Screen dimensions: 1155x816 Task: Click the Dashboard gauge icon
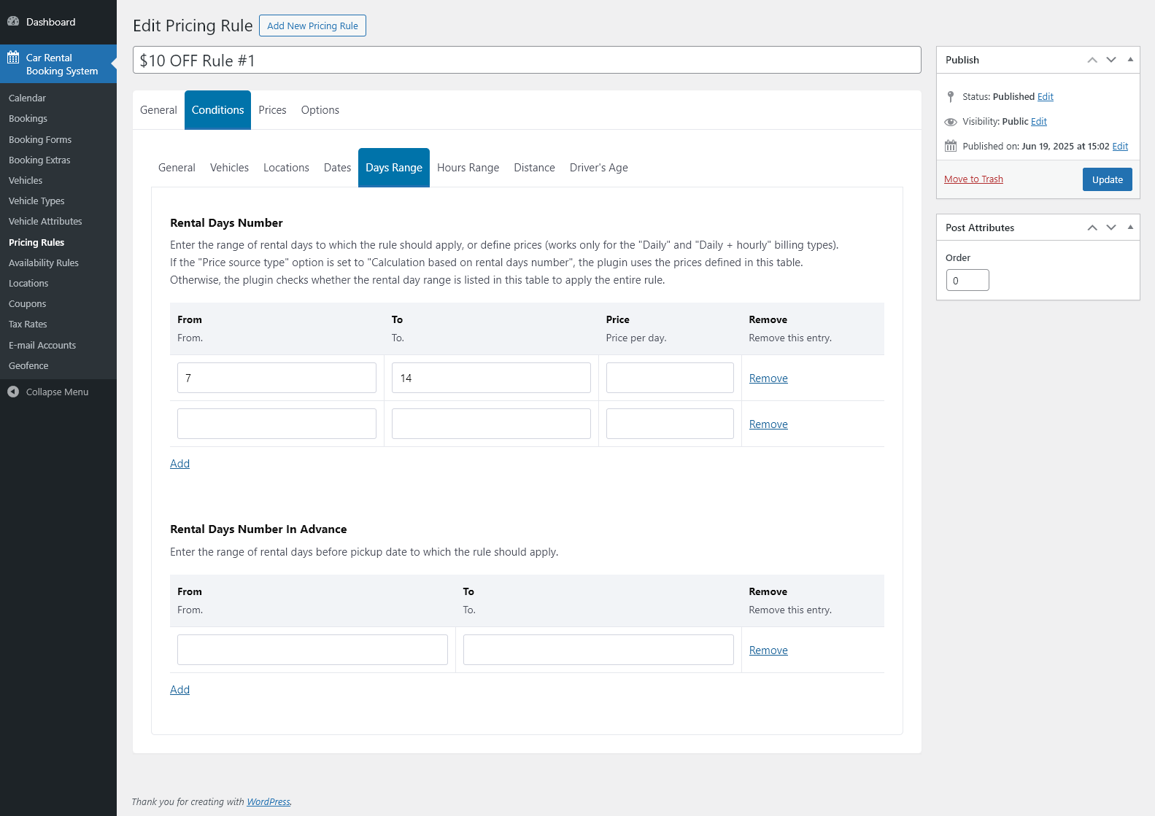point(13,22)
